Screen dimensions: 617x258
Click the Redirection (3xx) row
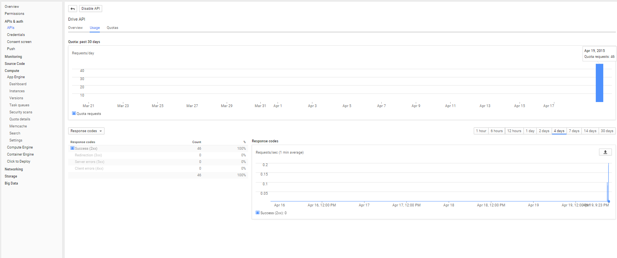158,155
